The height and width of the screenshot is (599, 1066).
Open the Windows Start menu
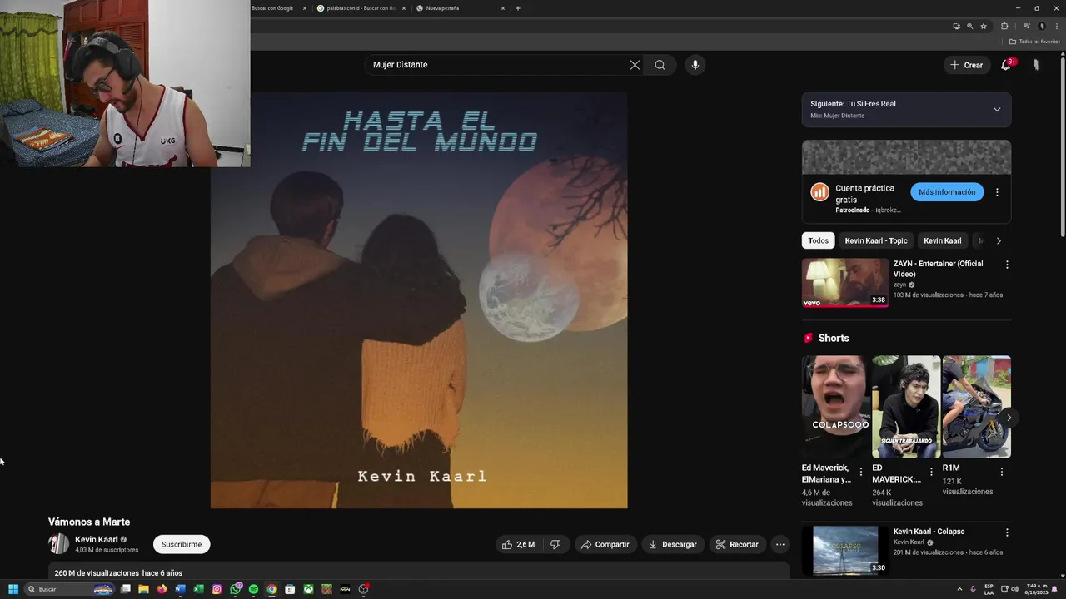(x=12, y=589)
